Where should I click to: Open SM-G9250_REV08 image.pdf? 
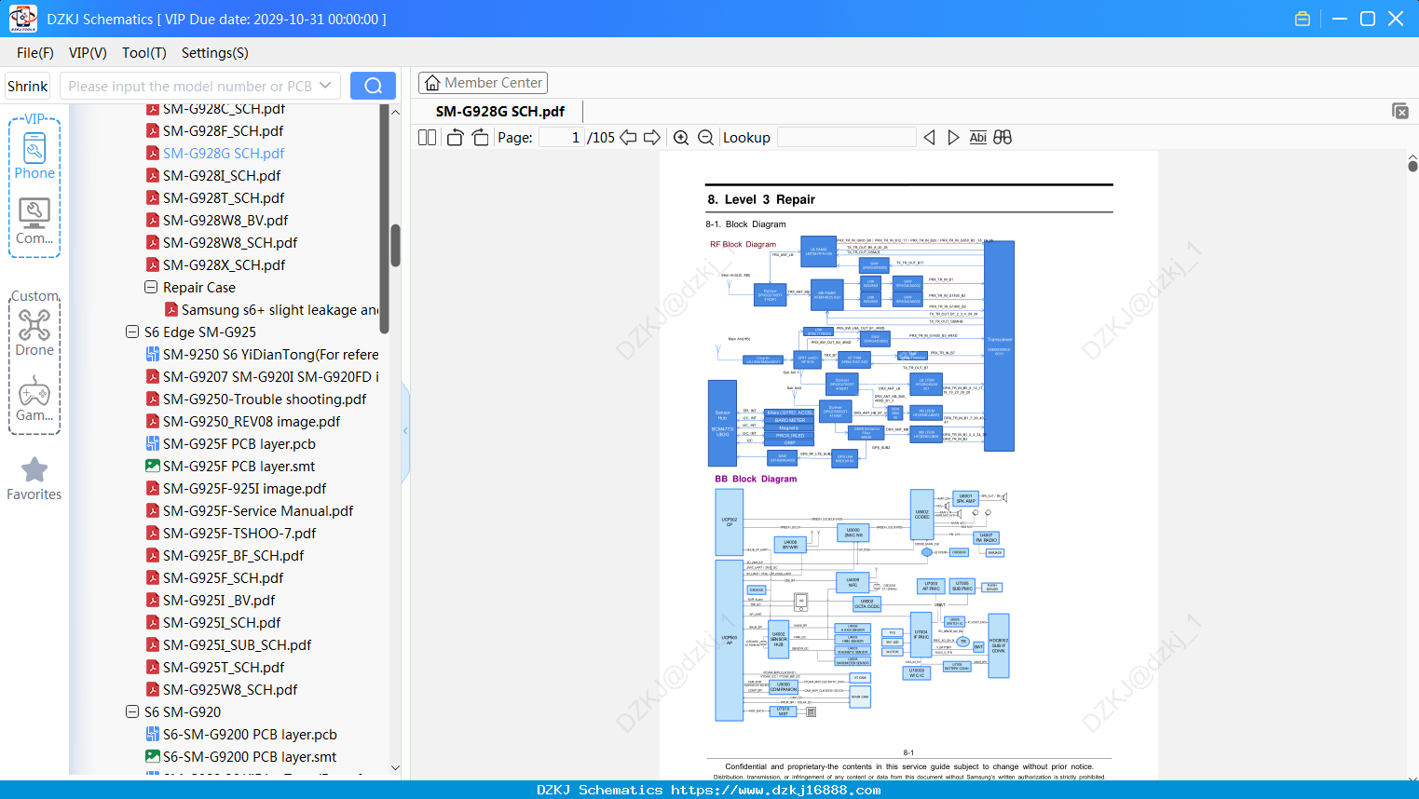(252, 422)
